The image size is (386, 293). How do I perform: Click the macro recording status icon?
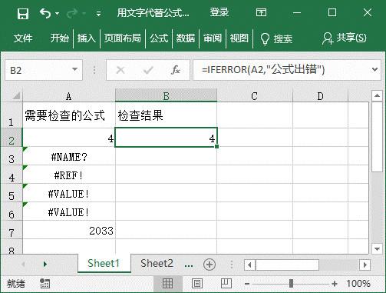[x=45, y=283]
